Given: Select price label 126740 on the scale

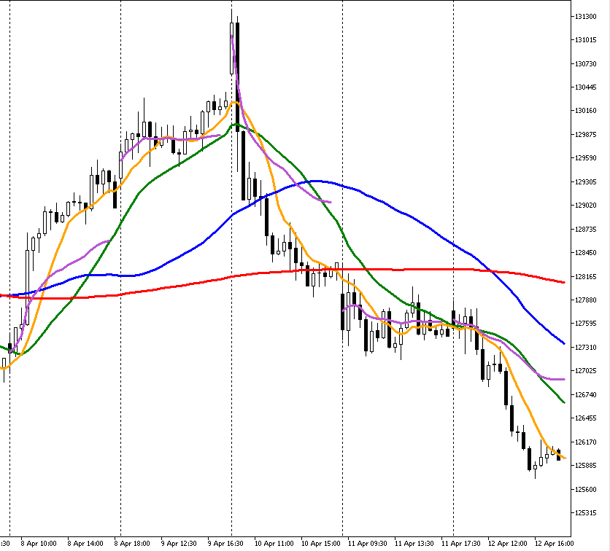Looking at the screenshot, I should coord(585,395).
